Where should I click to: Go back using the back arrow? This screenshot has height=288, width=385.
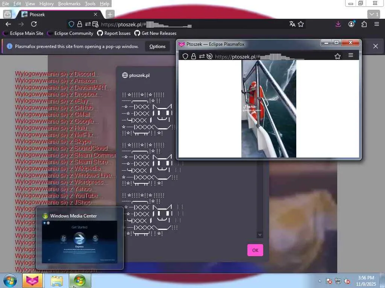pyautogui.click(x=8, y=24)
